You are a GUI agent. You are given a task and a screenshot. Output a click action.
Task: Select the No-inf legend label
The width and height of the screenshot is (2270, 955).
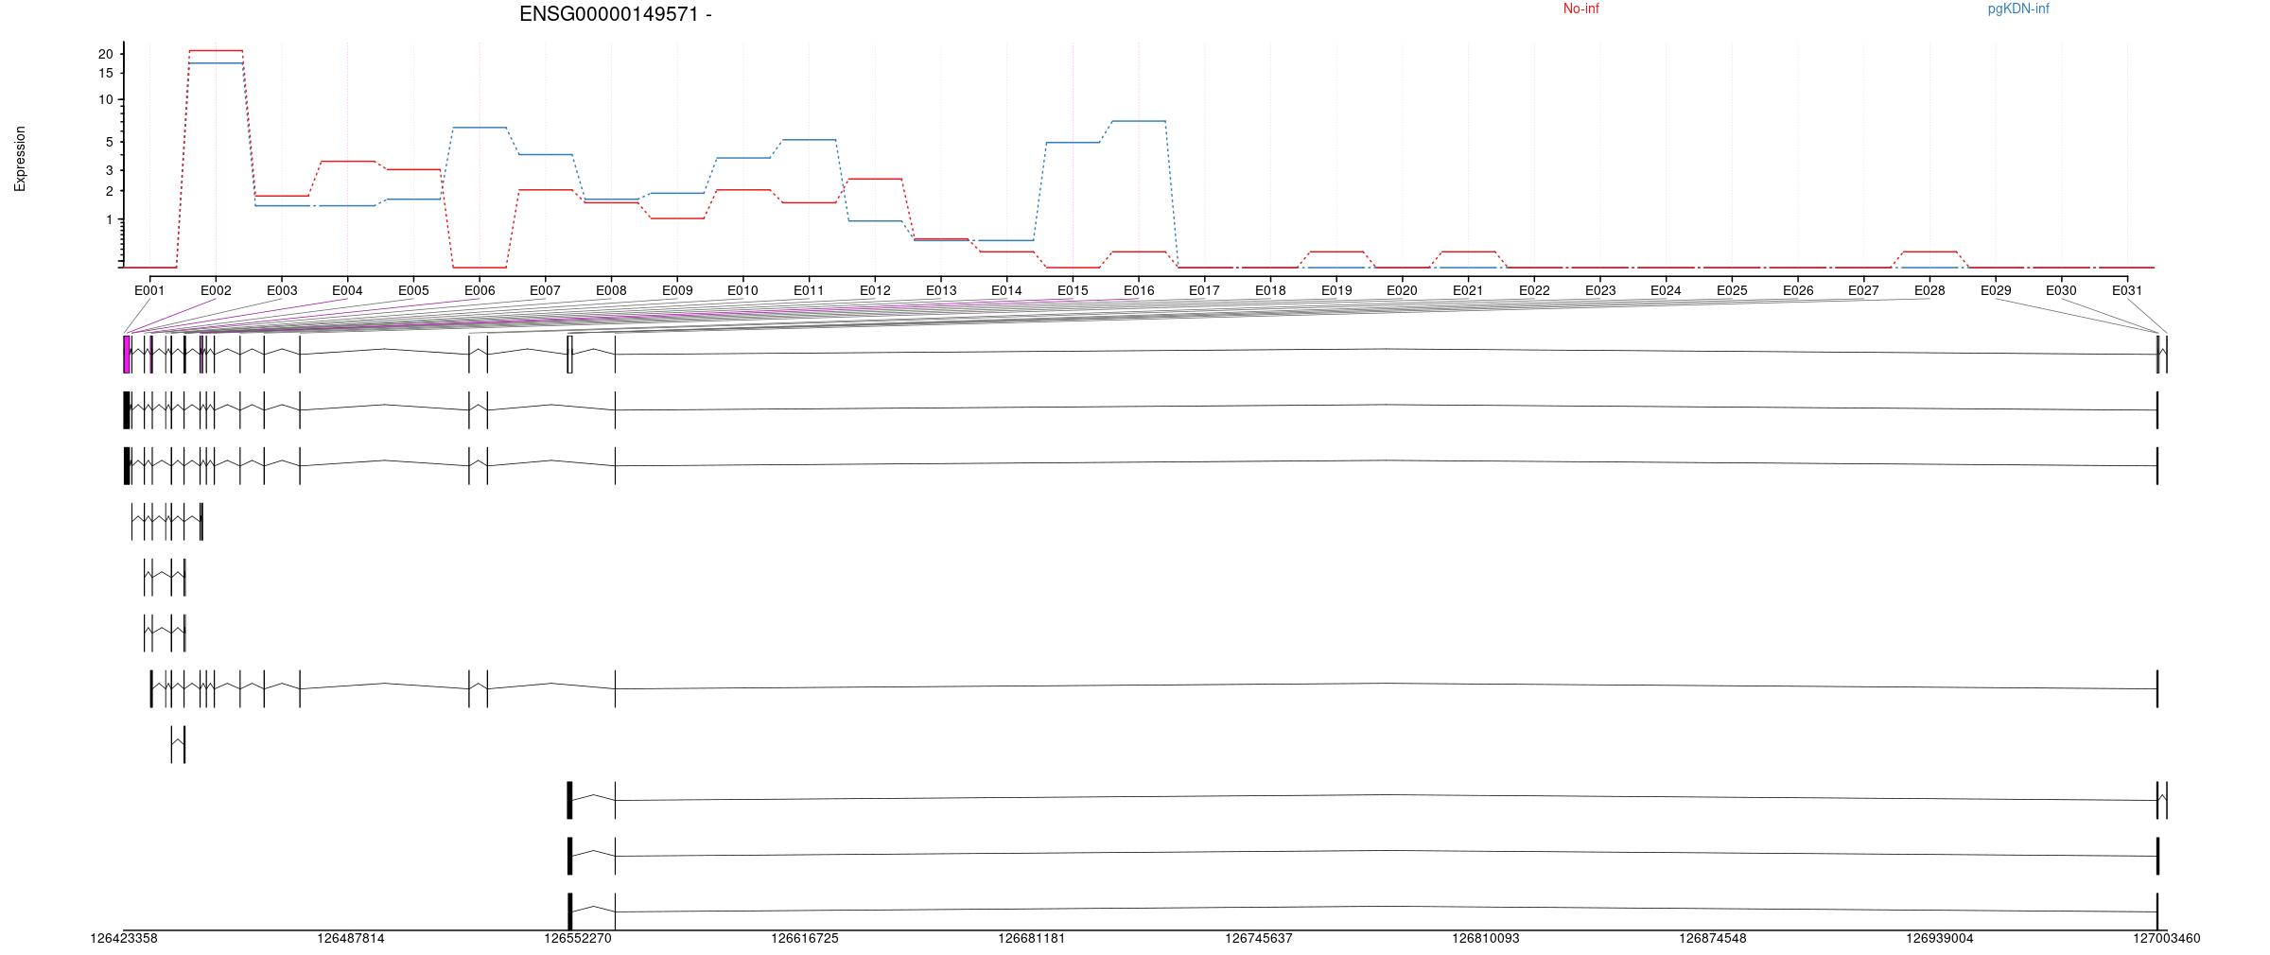[x=1580, y=9]
